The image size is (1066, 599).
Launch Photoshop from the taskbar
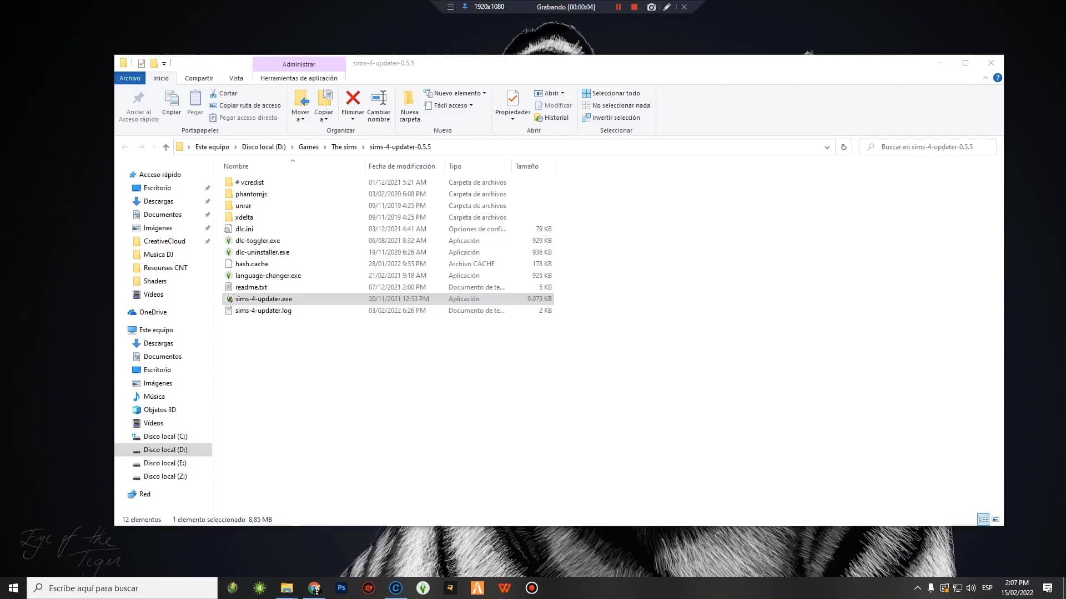pyautogui.click(x=341, y=587)
